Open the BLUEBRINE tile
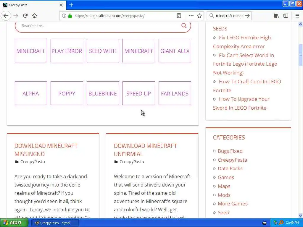This screenshot has width=303, height=227. pyautogui.click(x=103, y=93)
